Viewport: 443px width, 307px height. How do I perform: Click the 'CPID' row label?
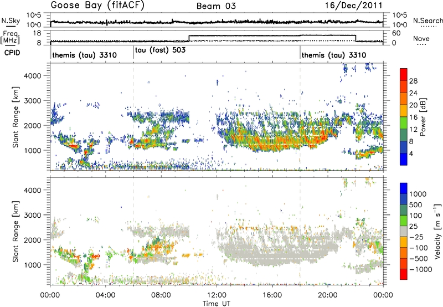(x=12, y=53)
